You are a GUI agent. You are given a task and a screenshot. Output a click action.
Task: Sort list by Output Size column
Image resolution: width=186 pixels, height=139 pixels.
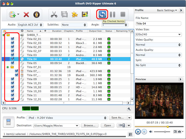tap(95, 31)
